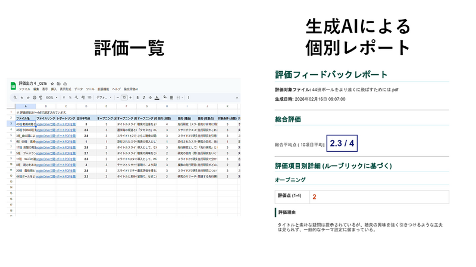This screenshot has width=476, height=267.
Task: Open the zoom 100% dropdown
Action: coord(51,97)
